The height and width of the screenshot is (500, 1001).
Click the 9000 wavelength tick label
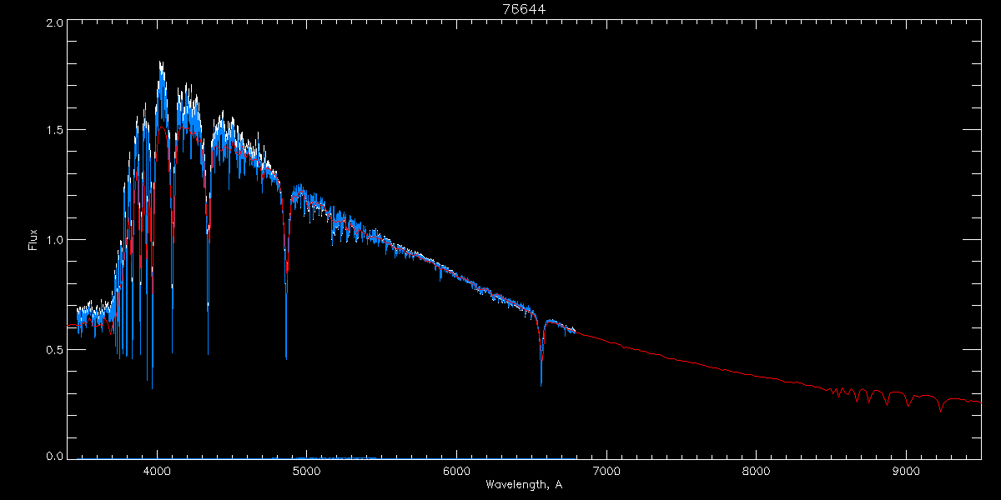coord(906,471)
